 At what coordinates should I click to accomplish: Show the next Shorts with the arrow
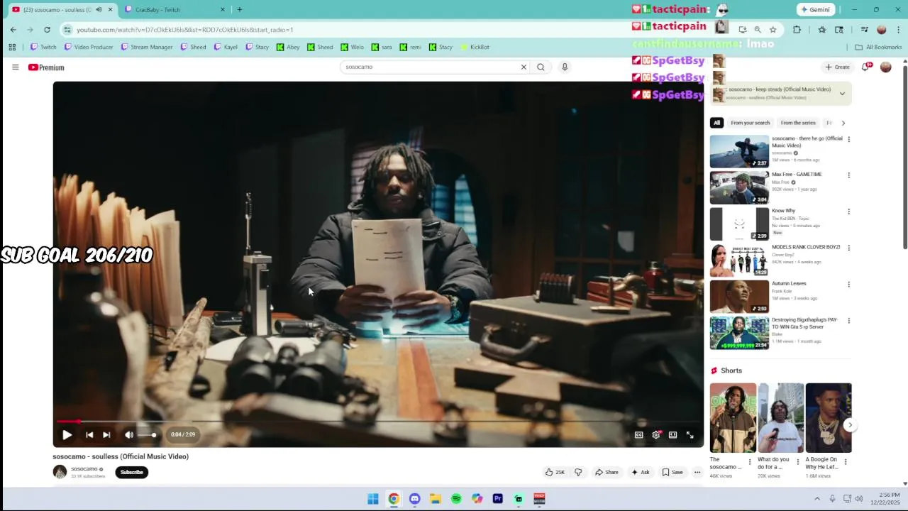tap(850, 425)
